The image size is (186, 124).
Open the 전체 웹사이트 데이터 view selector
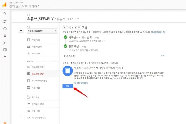[24, 6]
